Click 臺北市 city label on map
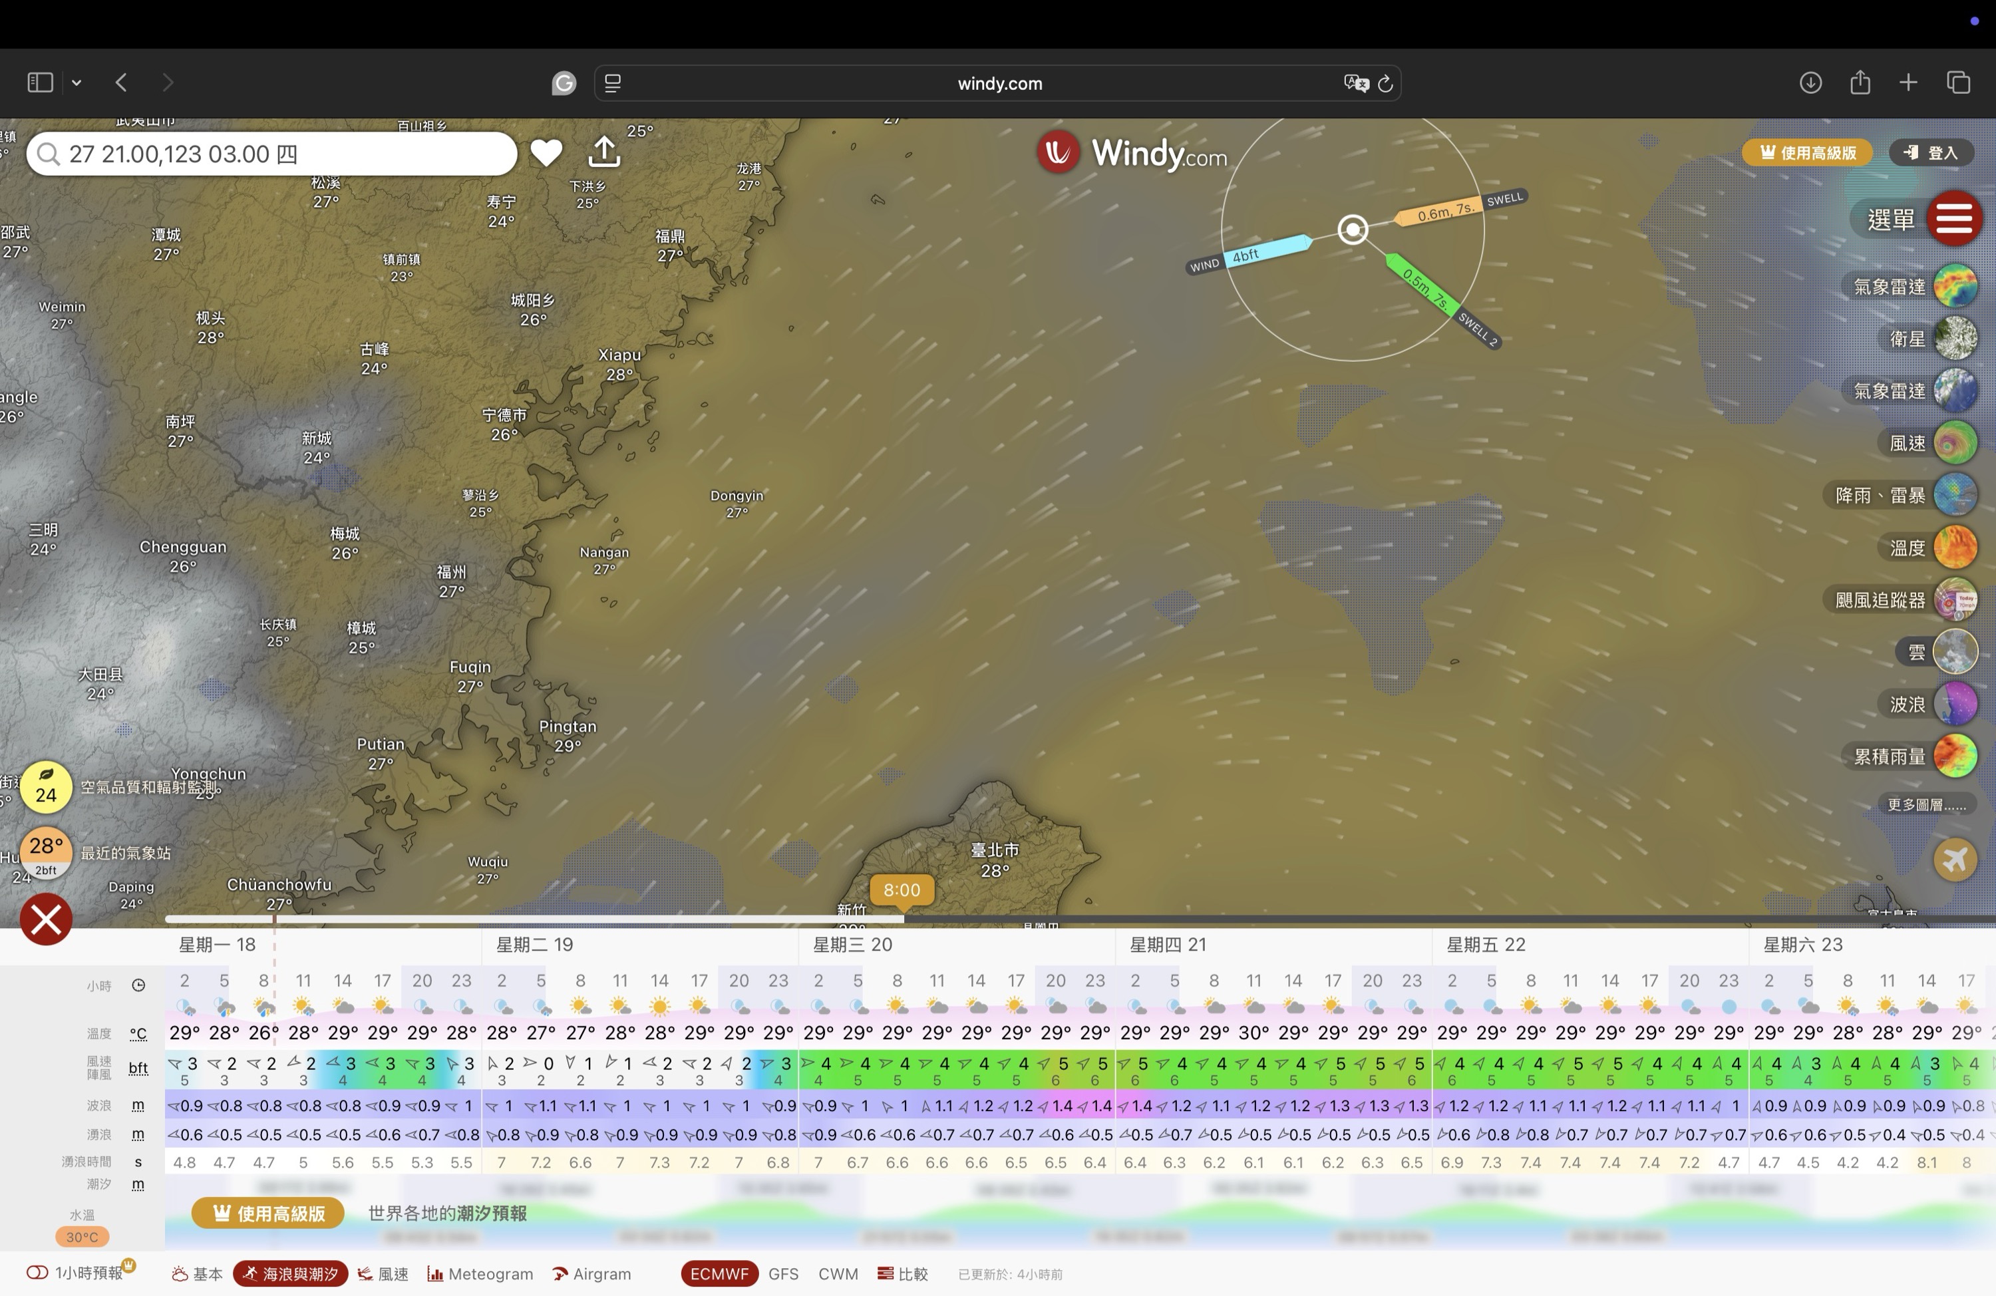The height and width of the screenshot is (1296, 1996). (995, 850)
